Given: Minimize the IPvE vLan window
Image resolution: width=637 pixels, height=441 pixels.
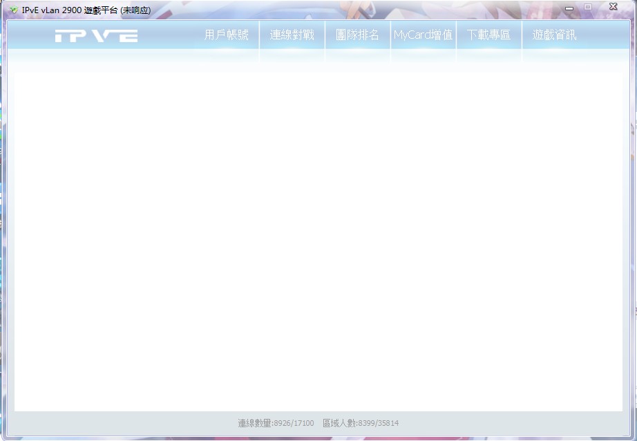Looking at the screenshot, I should 569,8.
